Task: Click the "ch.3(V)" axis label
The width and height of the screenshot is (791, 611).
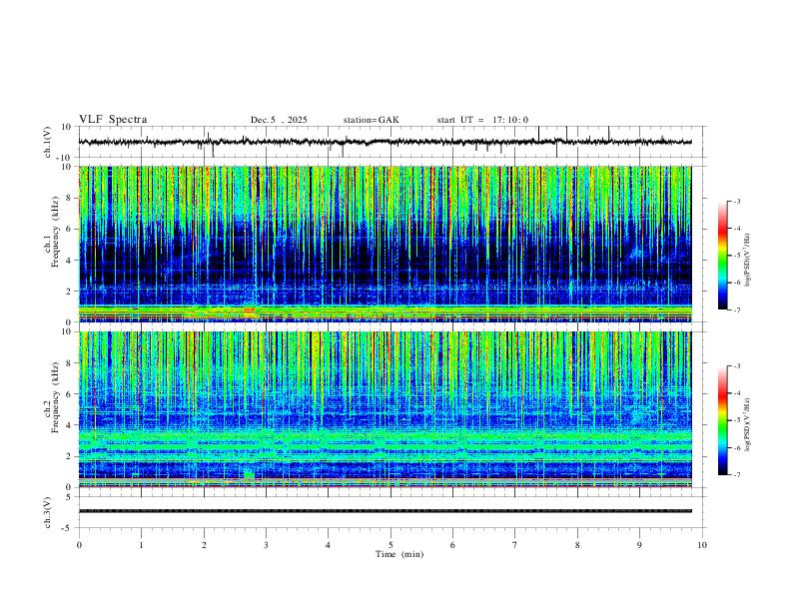Action: coord(49,513)
